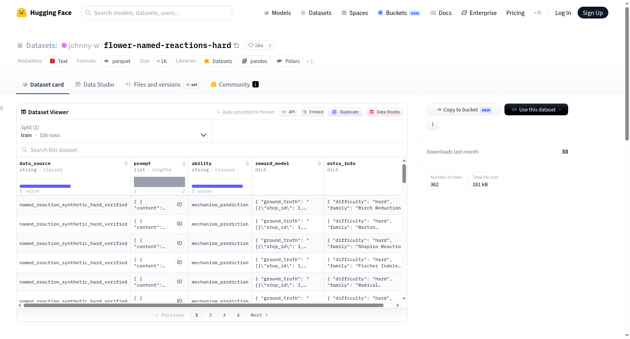Screen dimensions: 630x339
Task: Click the Hugging Face logo icon
Action: pos(22,13)
